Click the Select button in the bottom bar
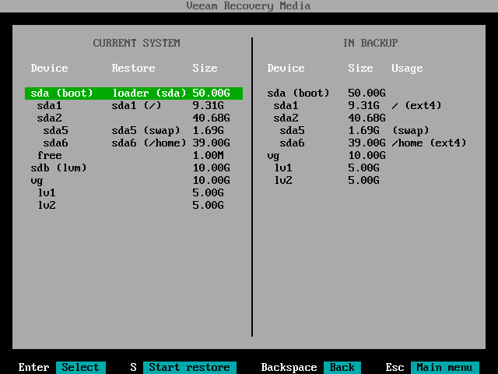Screen dimensions: 498x374 pos(81,367)
